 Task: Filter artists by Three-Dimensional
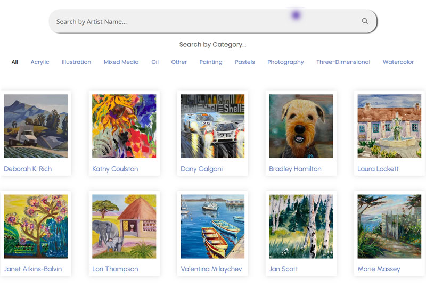(343, 62)
